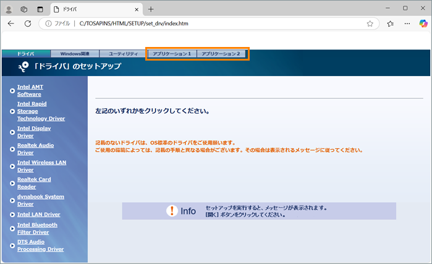Go back with the arrow icon

11,23
